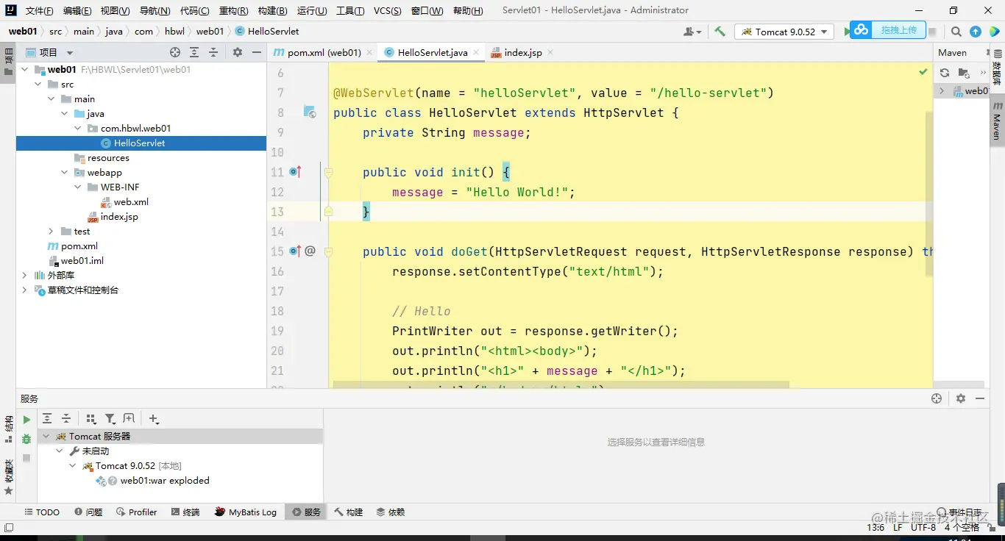Open the search everywhere magnifier
This screenshot has height=541, width=1005.
pyautogui.click(x=956, y=32)
